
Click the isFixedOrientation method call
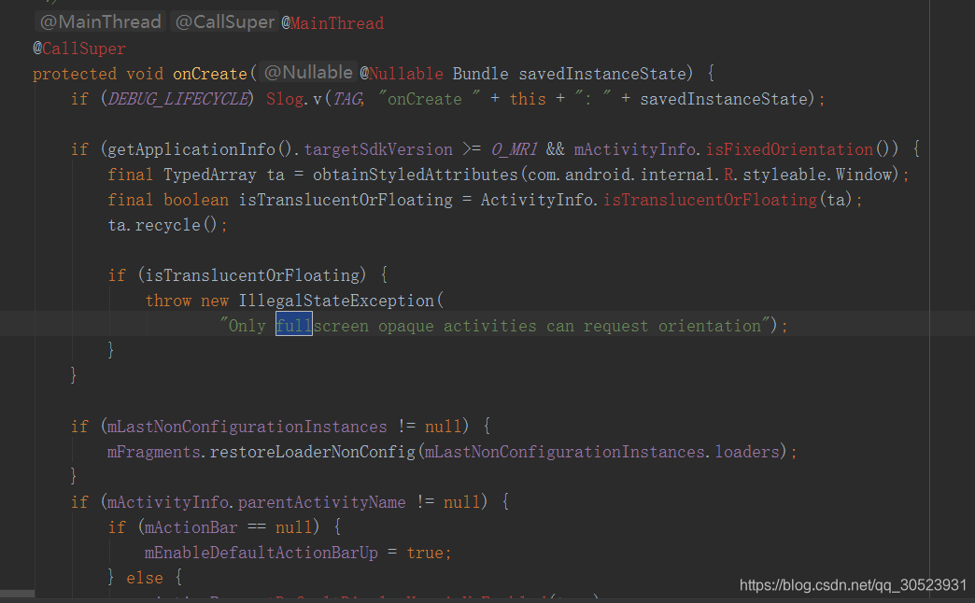790,150
